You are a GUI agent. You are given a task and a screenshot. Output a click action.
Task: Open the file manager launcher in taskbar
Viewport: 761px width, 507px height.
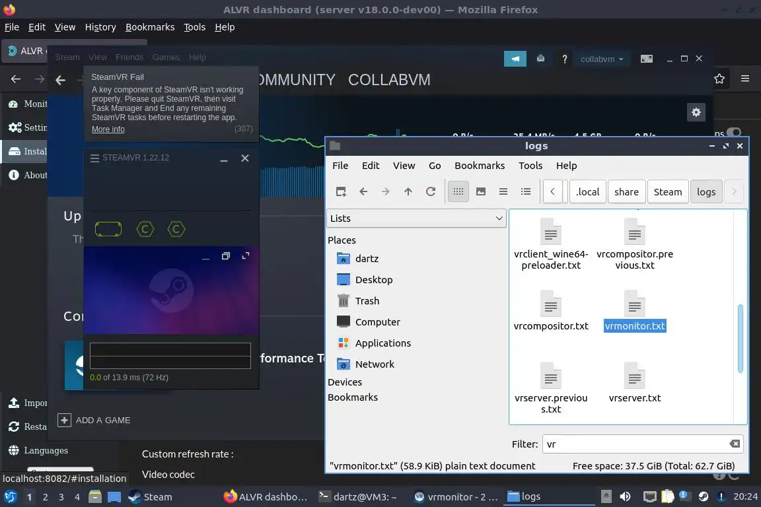pyautogui.click(x=95, y=497)
